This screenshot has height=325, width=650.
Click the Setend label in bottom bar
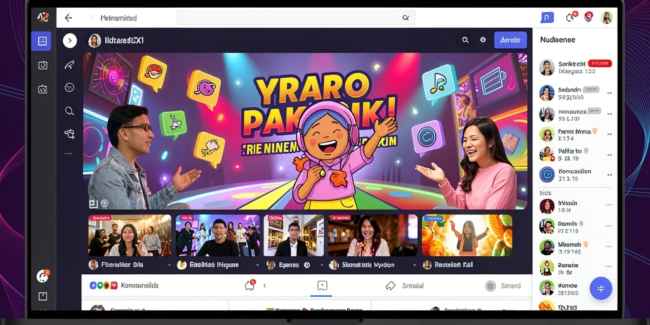(510, 286)
